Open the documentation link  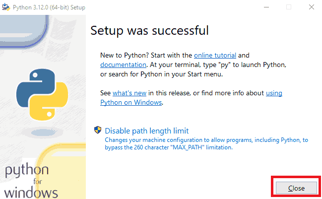[123, 65]
